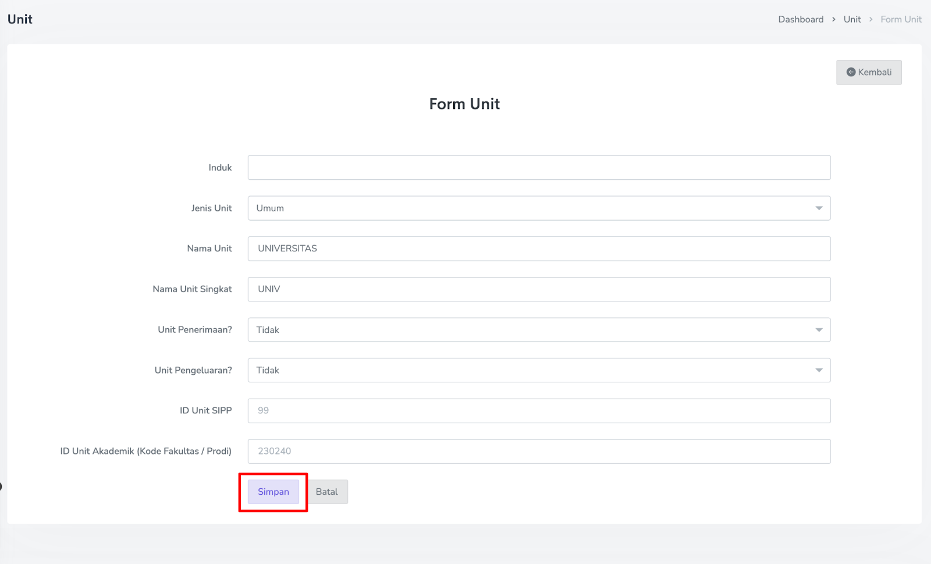
Task: Click the Simpan button
Action: coord(273,492)
